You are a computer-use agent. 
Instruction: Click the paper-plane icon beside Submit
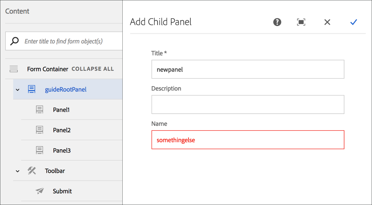(40, 191)
